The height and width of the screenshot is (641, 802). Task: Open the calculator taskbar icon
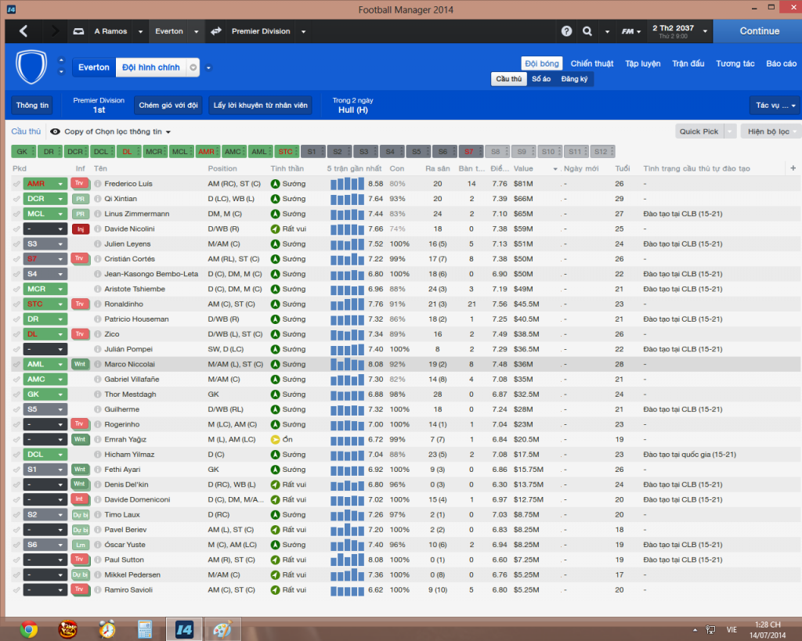point(145,629)
